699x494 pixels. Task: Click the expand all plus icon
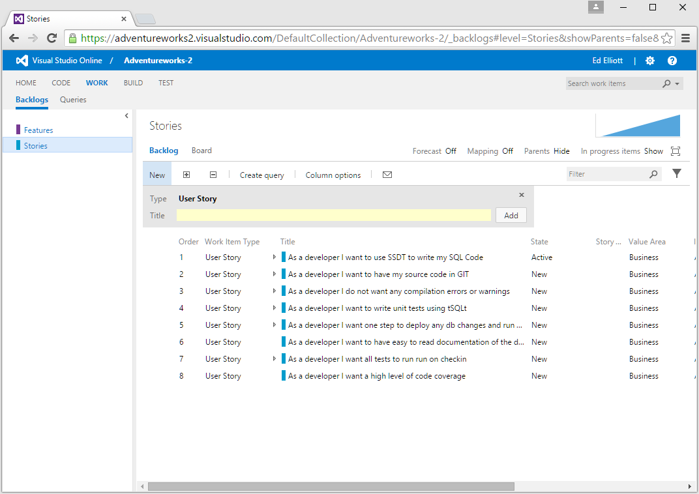coord(186,175)
